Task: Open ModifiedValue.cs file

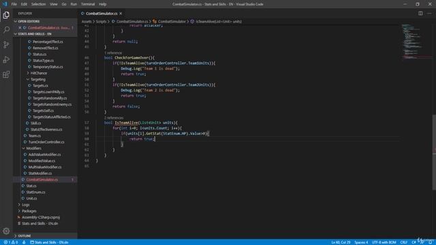Action: pos(42,161)
